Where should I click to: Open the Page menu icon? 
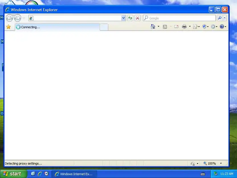coord(196,27)
